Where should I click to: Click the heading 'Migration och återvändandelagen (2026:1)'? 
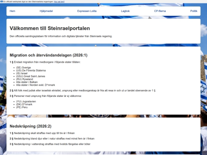click(x=49, y=55)
